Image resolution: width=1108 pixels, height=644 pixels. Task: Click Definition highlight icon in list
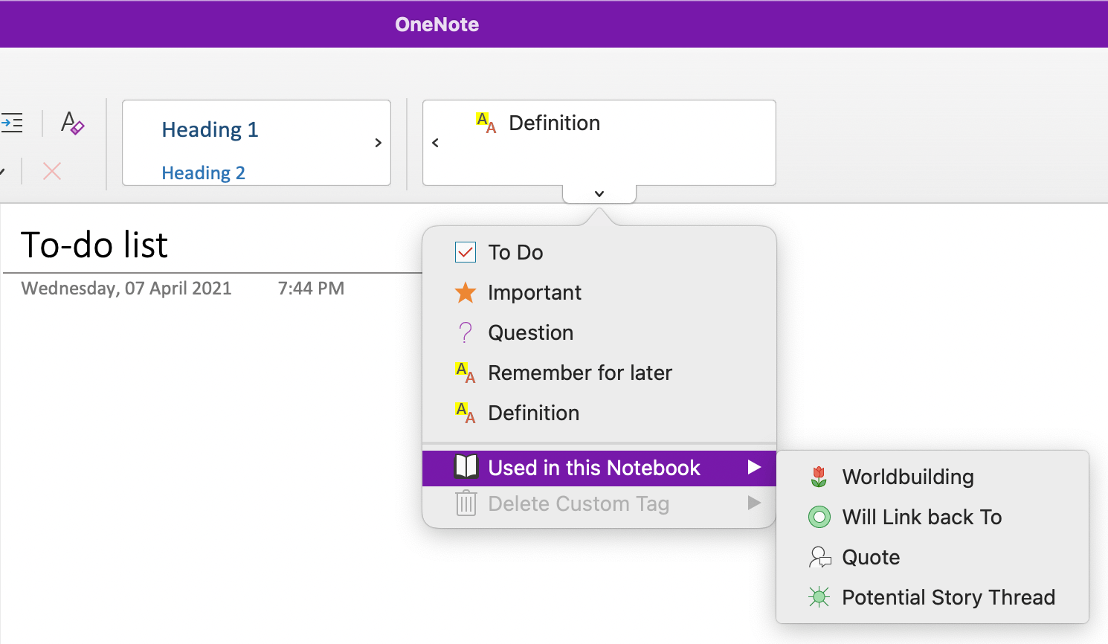pyautogui.click(x=466, y=413)
